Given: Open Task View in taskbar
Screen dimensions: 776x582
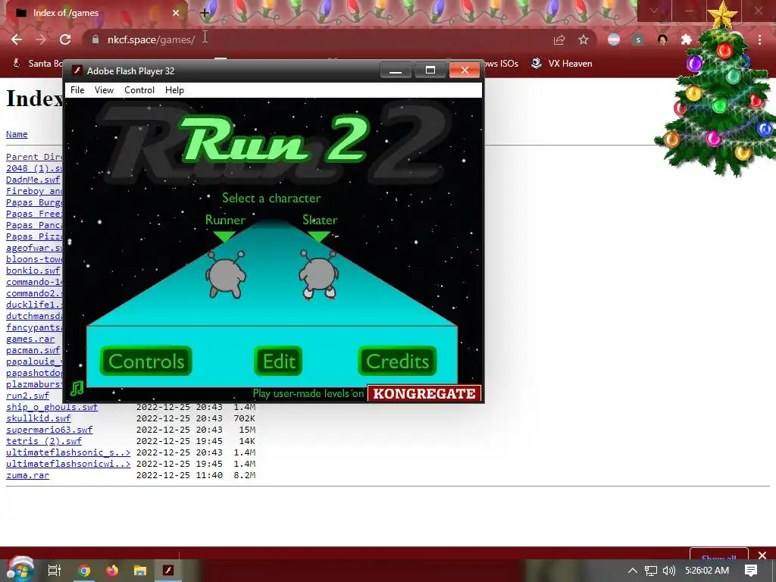Looking at the screenshot, I should tap(55, 571).
